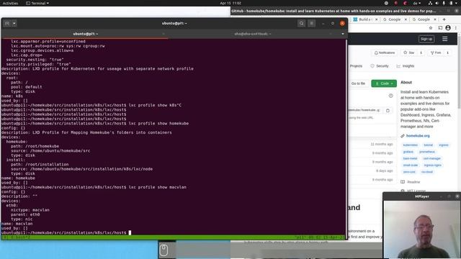Open the 'de' keyboard layout indicator
The image size is (461, 259).
click(x=416, y=3)
